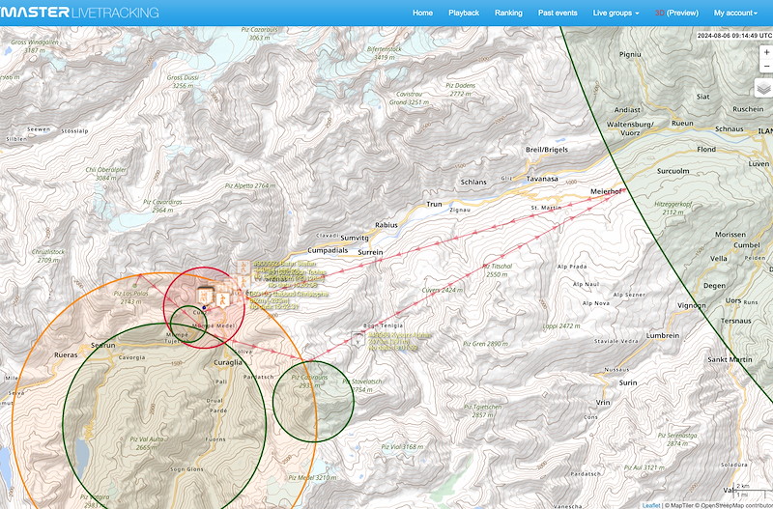Click the Master Livetracking logo

(79, 13)
